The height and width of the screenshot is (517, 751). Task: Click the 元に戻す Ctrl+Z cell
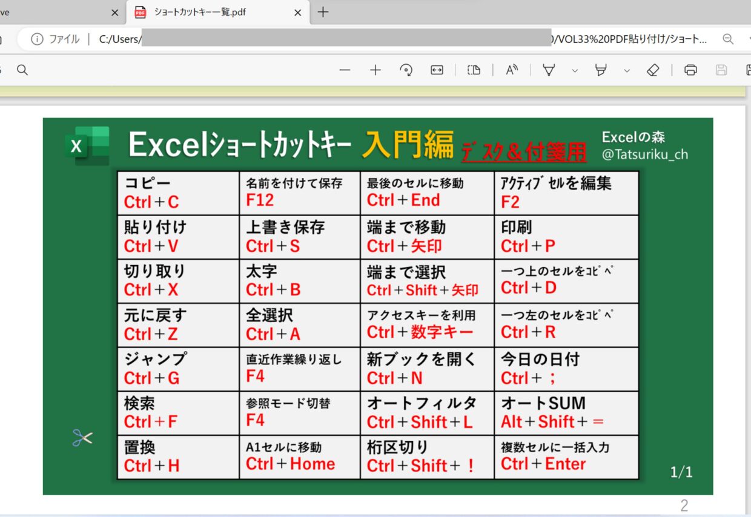(x=179, y=325)
